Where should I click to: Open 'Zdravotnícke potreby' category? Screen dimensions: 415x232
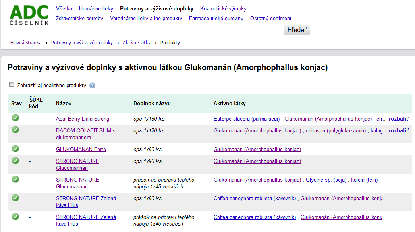pyautogui.click(x=80, y=19)
